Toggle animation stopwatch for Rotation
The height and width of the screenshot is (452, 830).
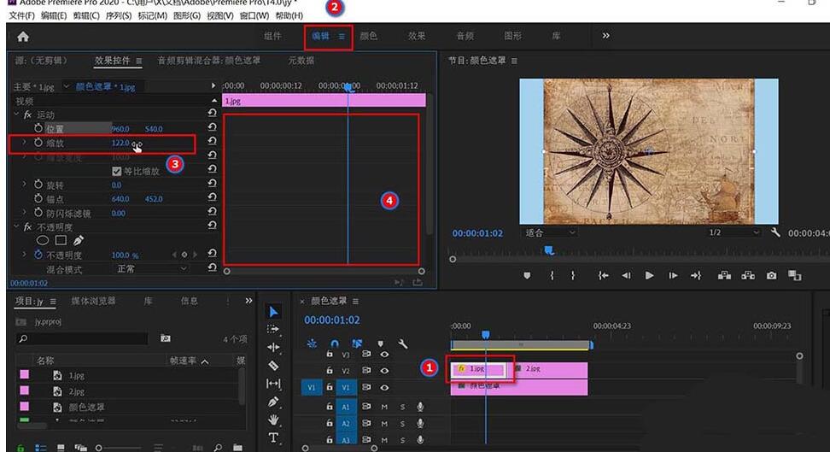pos(38,185)
